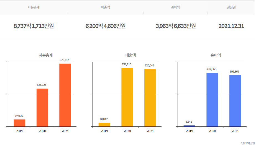
Task: Click the 2020 axis label under 순이익
Action: pos(212,131)
